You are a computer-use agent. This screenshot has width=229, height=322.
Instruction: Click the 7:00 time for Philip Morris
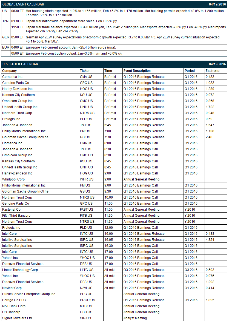click(107, 131)
